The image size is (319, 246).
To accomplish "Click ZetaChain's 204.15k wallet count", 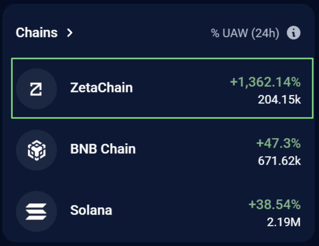I will click(x=279, y=99).
